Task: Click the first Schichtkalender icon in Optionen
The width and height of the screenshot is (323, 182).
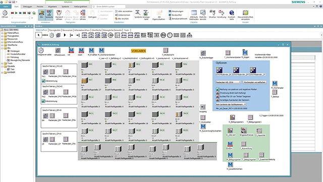Action: 220,70
